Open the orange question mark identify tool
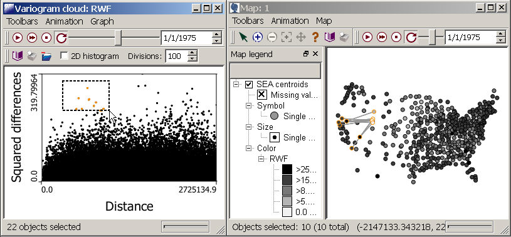 [315, 38]
